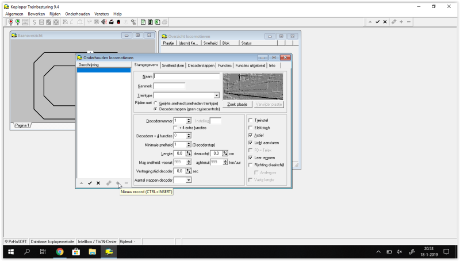Uncheck the Leer remmen checkbox

tap(250, 158)
